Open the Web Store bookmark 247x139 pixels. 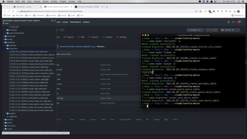click(x=18, y=15)
